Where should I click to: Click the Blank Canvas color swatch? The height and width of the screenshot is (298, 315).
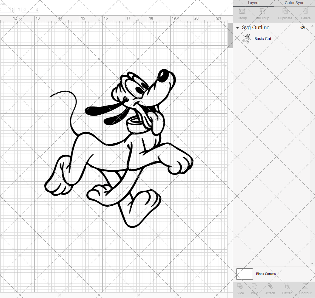(244, 274)
